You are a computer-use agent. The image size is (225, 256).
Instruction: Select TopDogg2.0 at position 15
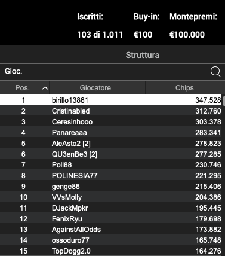click(110, 251)
